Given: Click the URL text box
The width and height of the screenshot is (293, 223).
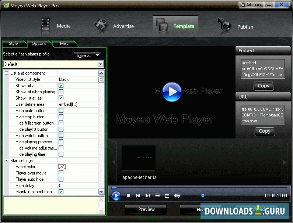Looking at the screenshot, I should coord(263,115).
